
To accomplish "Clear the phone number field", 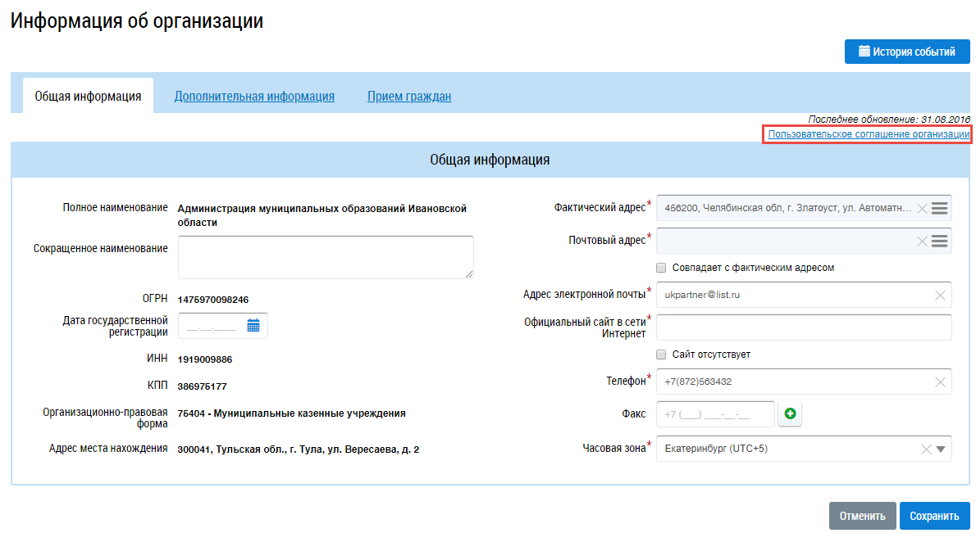I will tap(940, 382).
